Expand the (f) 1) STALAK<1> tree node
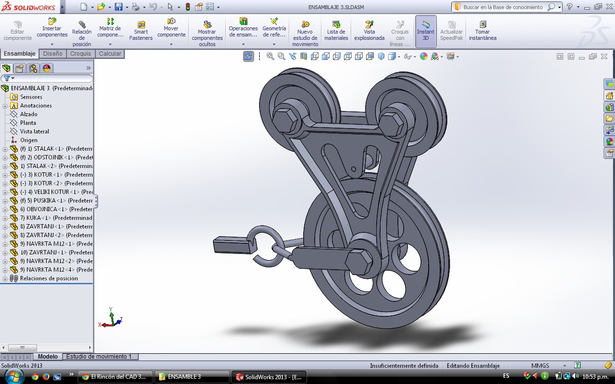The image size is (615, 384). point(5,149)
